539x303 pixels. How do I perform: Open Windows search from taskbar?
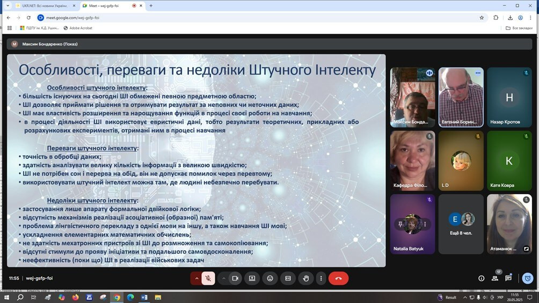pos(20,297)
